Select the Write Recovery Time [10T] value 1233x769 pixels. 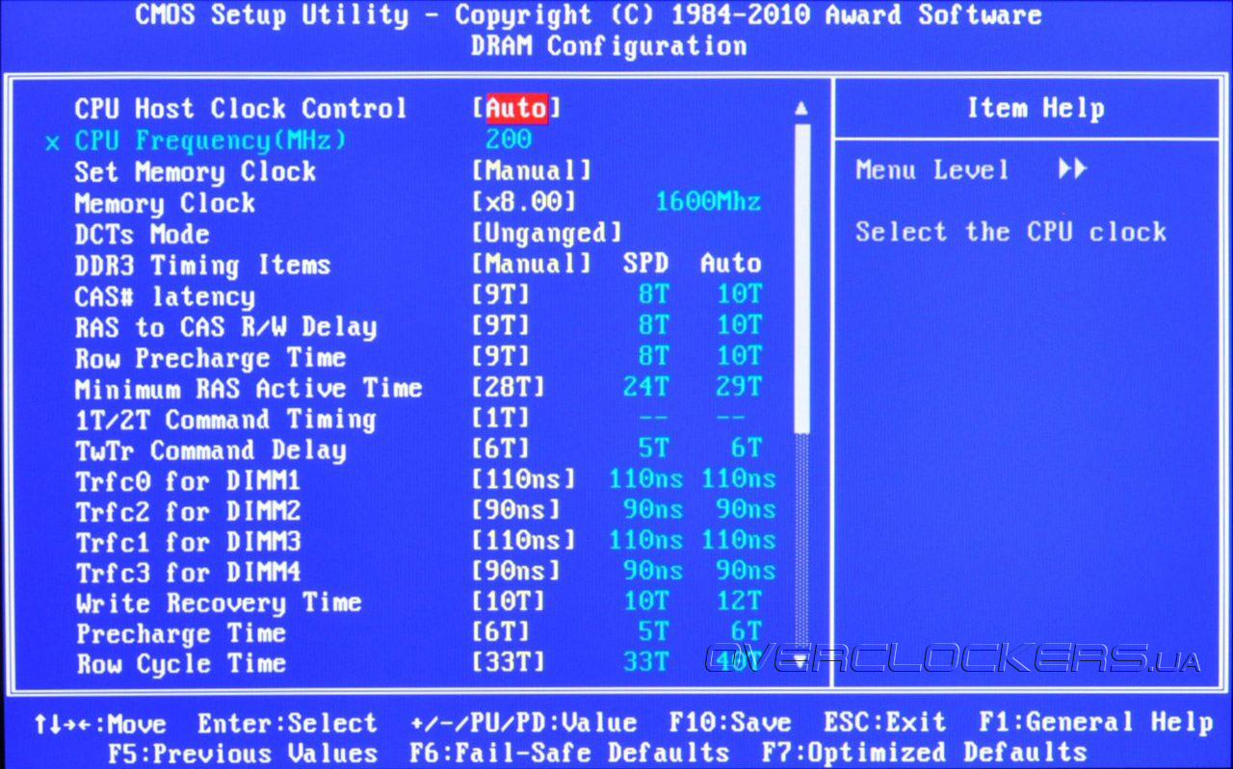click(x=509, y=602)
